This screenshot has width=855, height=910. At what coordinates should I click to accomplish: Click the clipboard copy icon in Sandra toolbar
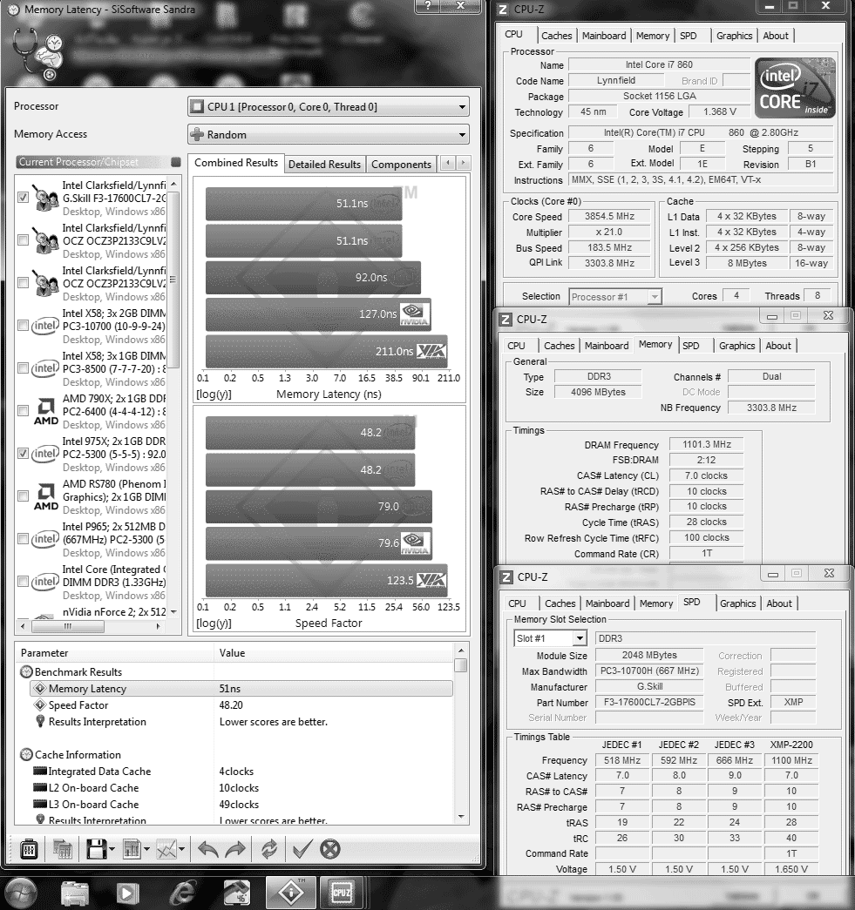pos(29,850)
